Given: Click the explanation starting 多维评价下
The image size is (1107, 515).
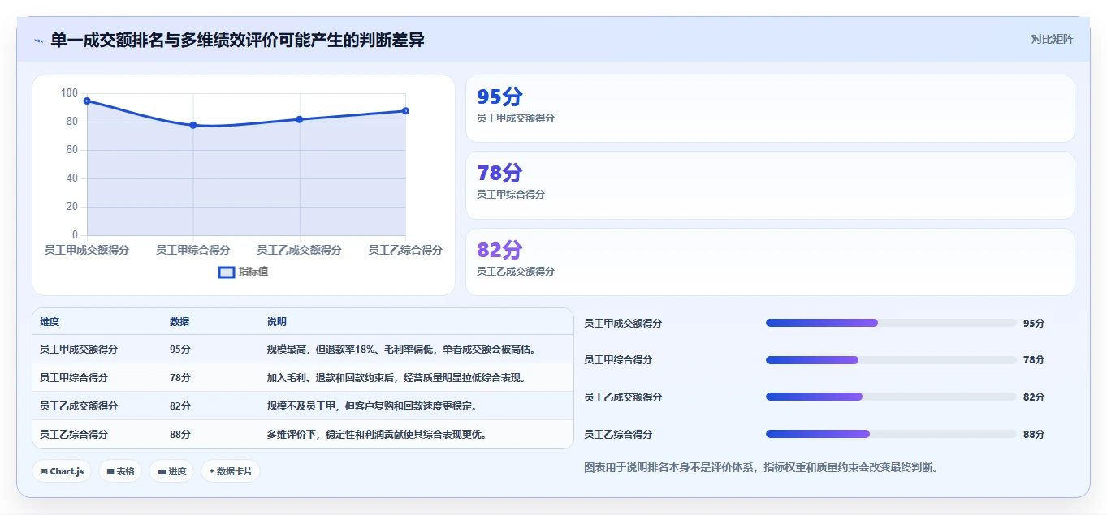Looking at the screenshot, I should (377, 435).
